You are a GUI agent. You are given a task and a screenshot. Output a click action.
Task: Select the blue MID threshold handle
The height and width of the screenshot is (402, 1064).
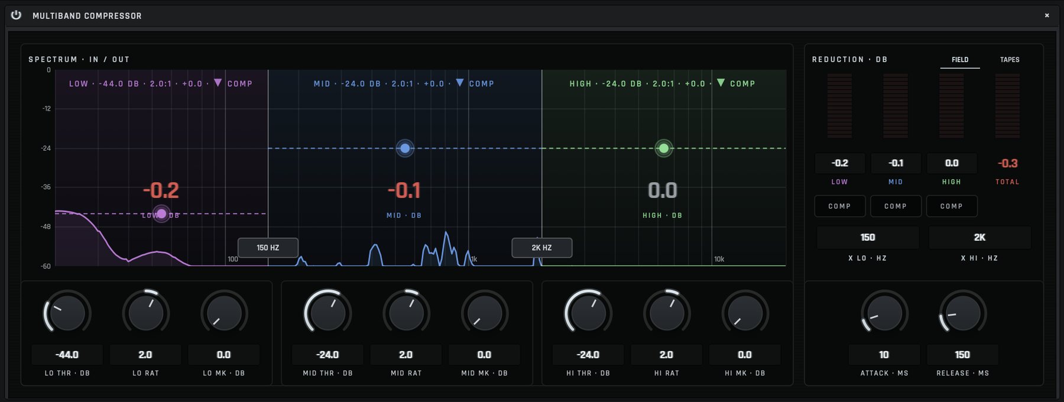click(x=405, y=148)
